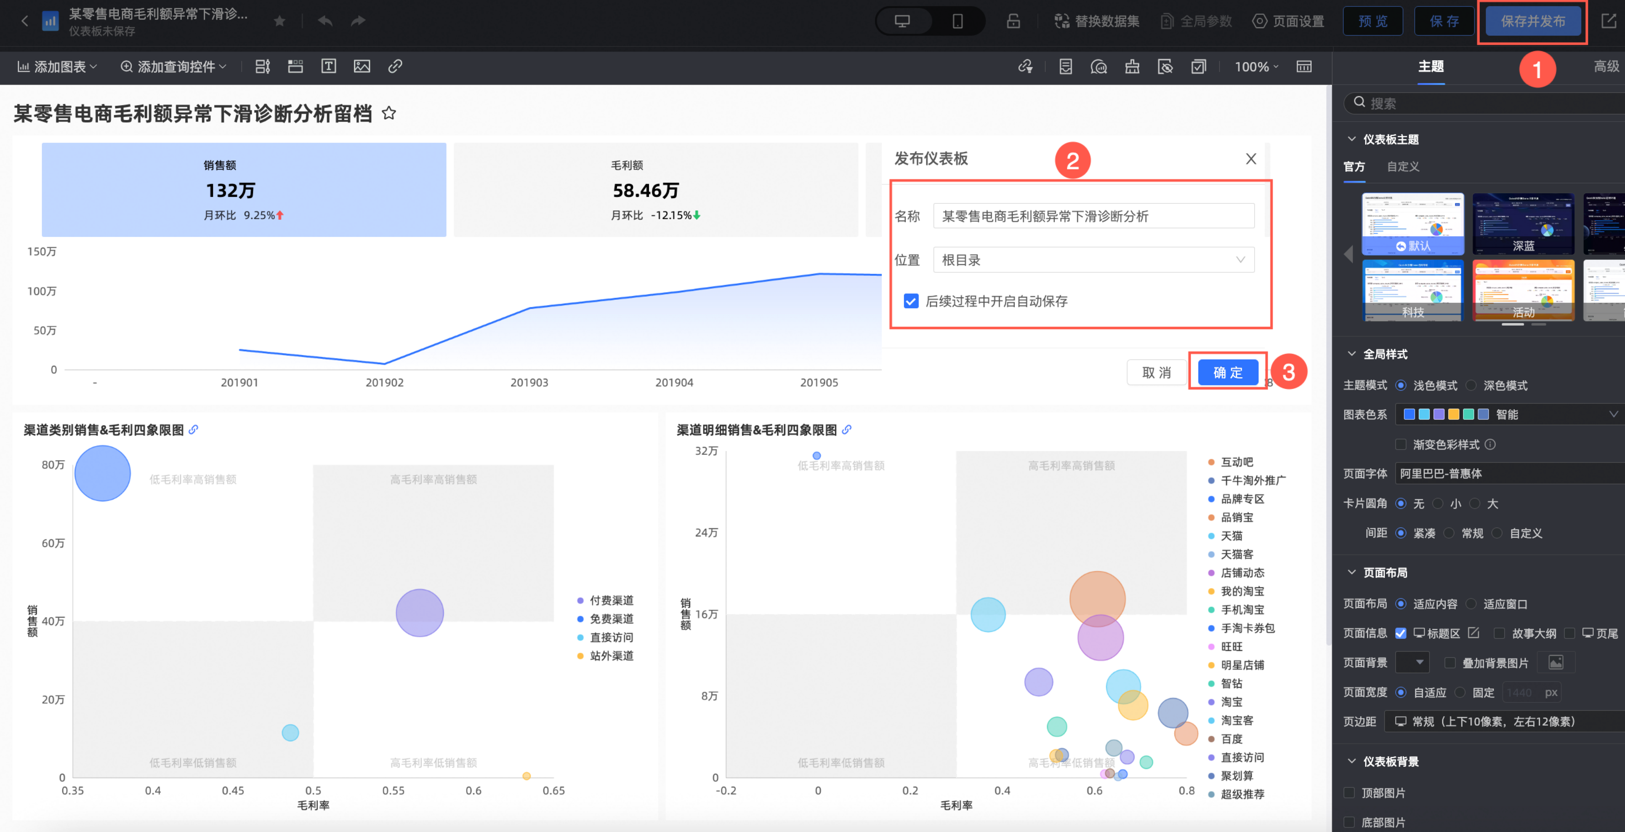This screenshot has height=832, width=1625.
Task: Click the 保存并发布 button
Action: click(x=1533, y=22)
